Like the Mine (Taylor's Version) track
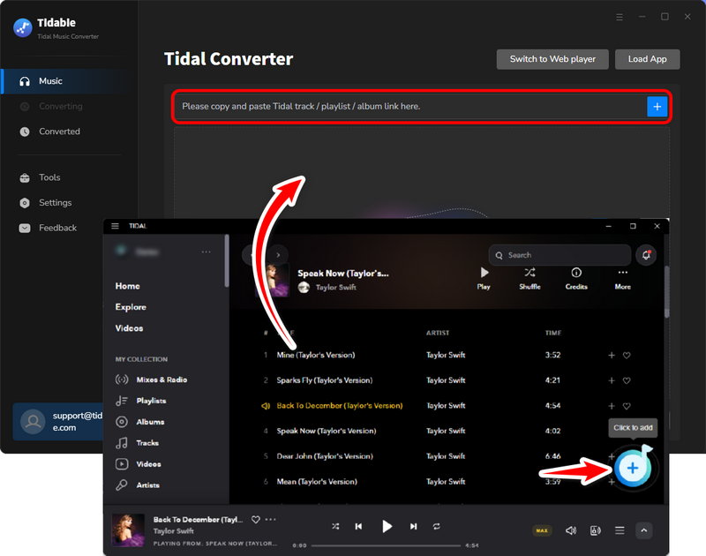 click(x=627, y=355)
